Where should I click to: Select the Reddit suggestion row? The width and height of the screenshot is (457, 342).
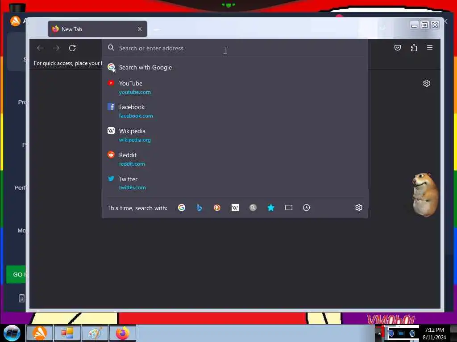click(235, 159)
